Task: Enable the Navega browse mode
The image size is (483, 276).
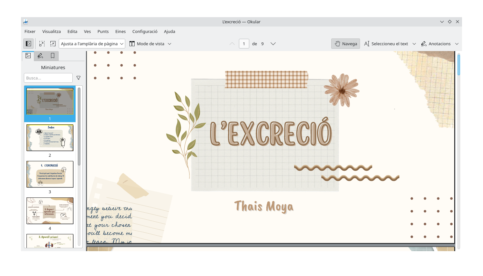Action: pos(346,44)
